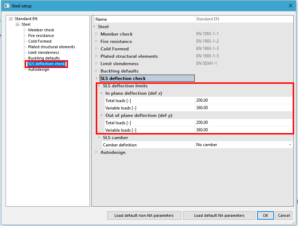Select Fire resistance in the tree
Screen dimensions: 298x226
coord(41,36)
